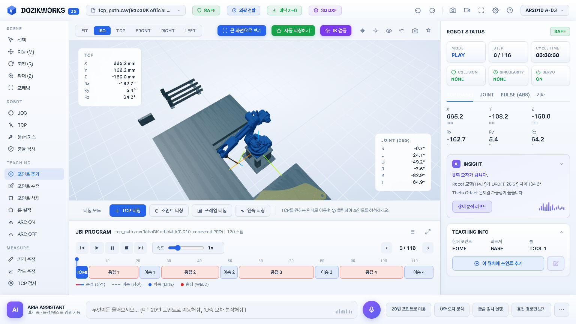Click the U축 오차 분석 quick command

point(452,309)
